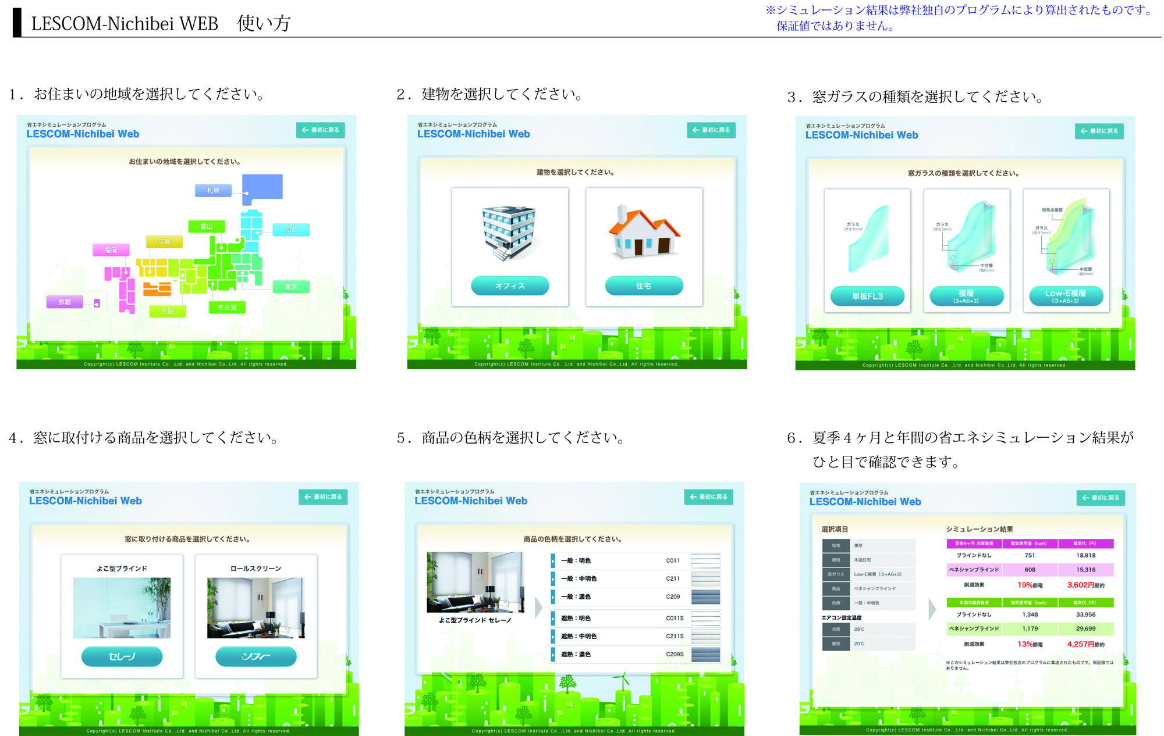Click the よこ型ブラインド product photo
The height and width of the screenshot is (736, 1164).
click(x=122, y=608)
